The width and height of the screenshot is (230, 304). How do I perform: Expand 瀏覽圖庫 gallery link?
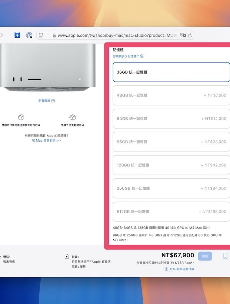tap(47, 101)
